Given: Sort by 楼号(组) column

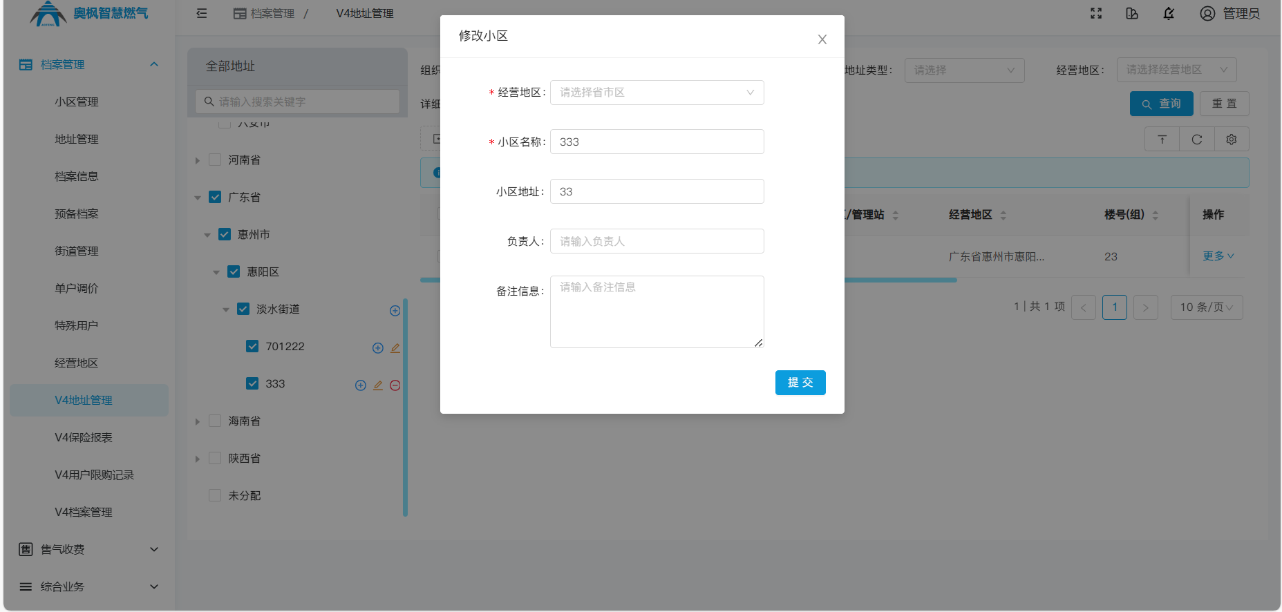Looking at the screenshot, I should 1155,215.
